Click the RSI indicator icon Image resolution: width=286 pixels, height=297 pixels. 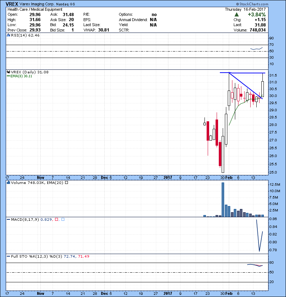(8, 35)
